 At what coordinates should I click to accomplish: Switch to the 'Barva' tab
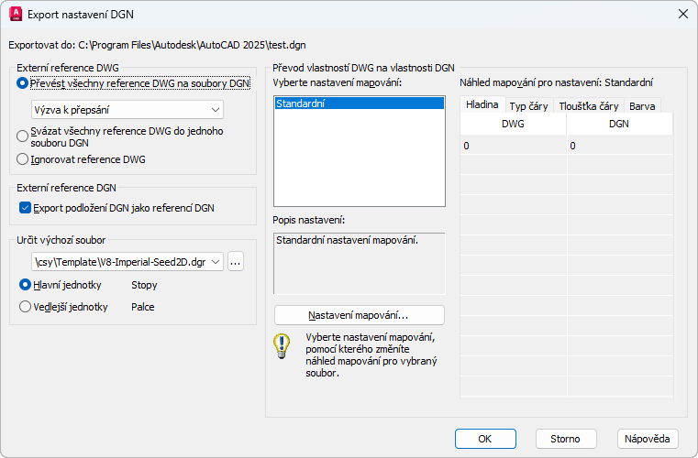[x=642, y=106]
